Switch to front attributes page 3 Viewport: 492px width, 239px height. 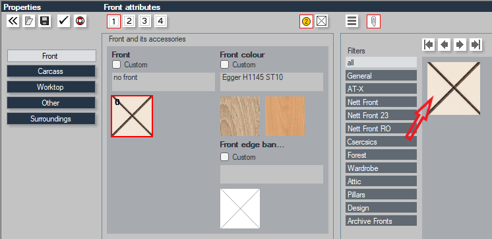144,21
